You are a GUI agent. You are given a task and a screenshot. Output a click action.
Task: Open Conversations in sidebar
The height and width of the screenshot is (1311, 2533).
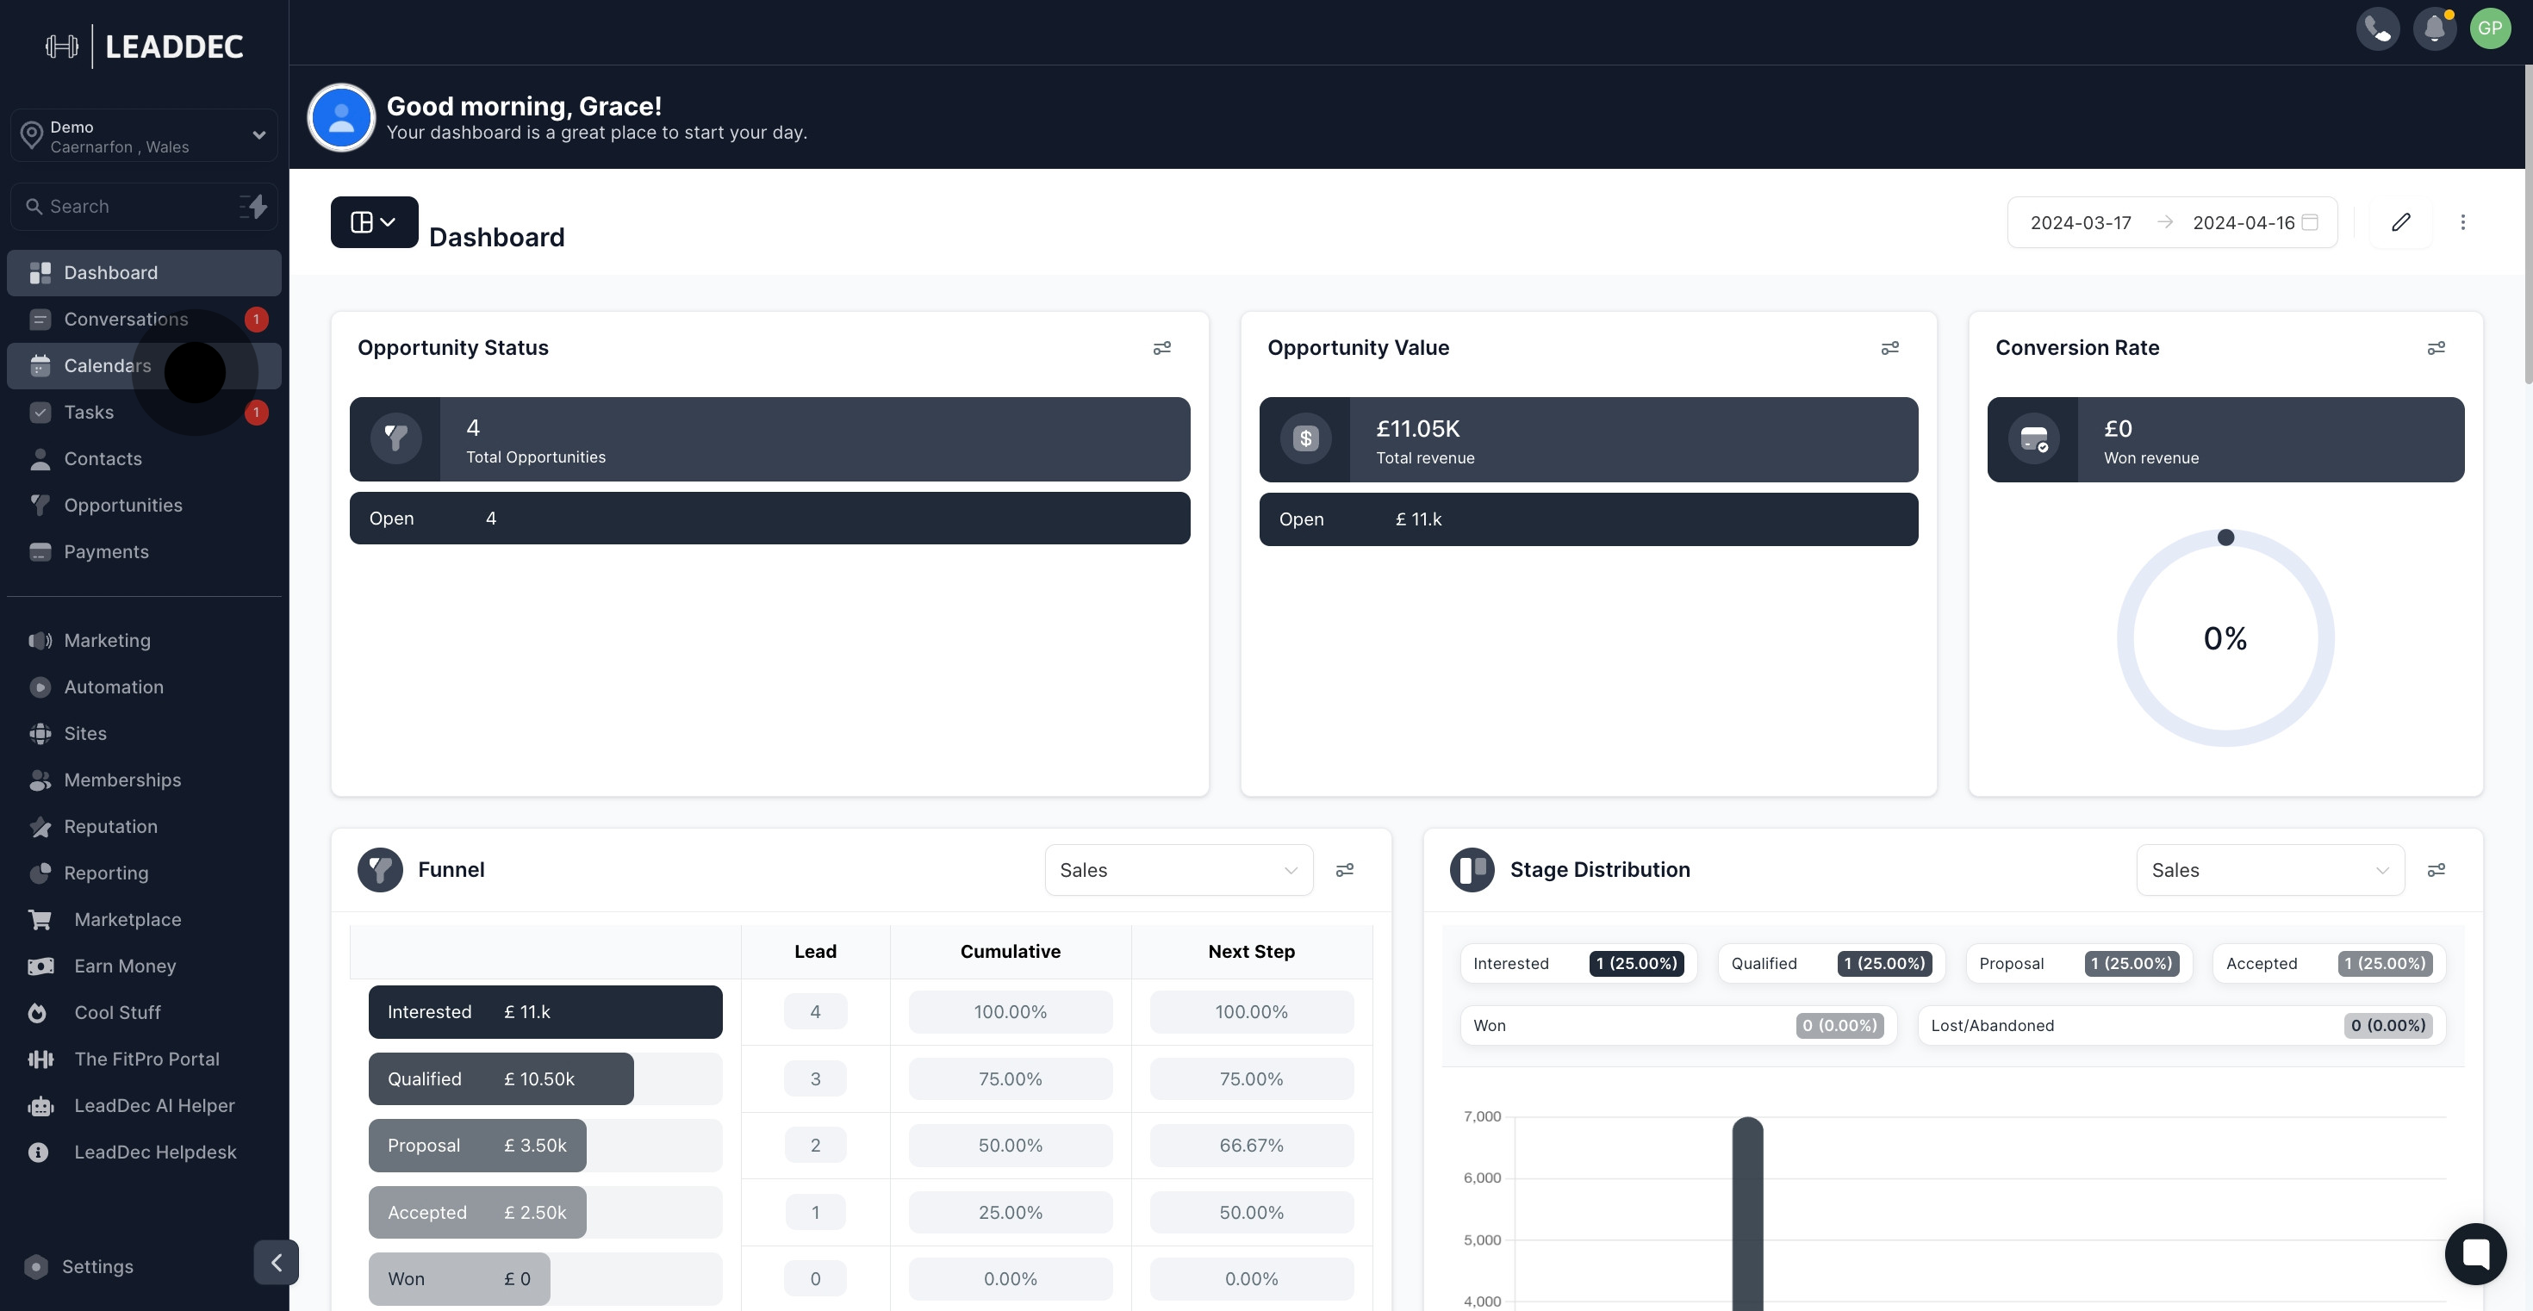144,319
